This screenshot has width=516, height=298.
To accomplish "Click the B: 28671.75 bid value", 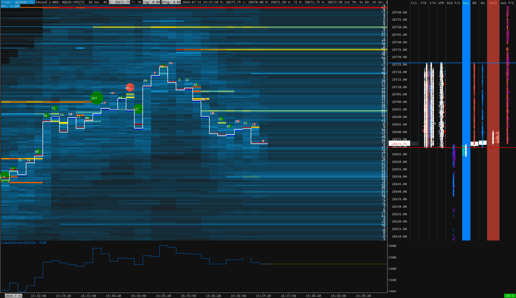I will click(x=309, y=2).
